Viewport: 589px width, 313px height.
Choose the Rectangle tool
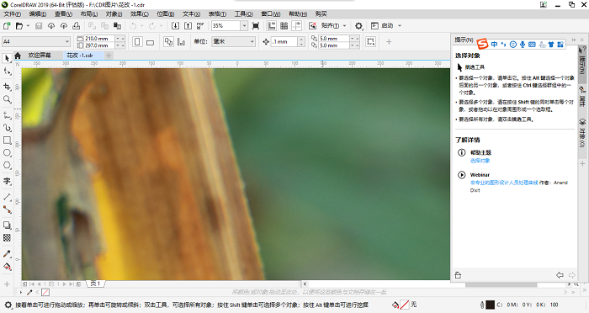7,141
